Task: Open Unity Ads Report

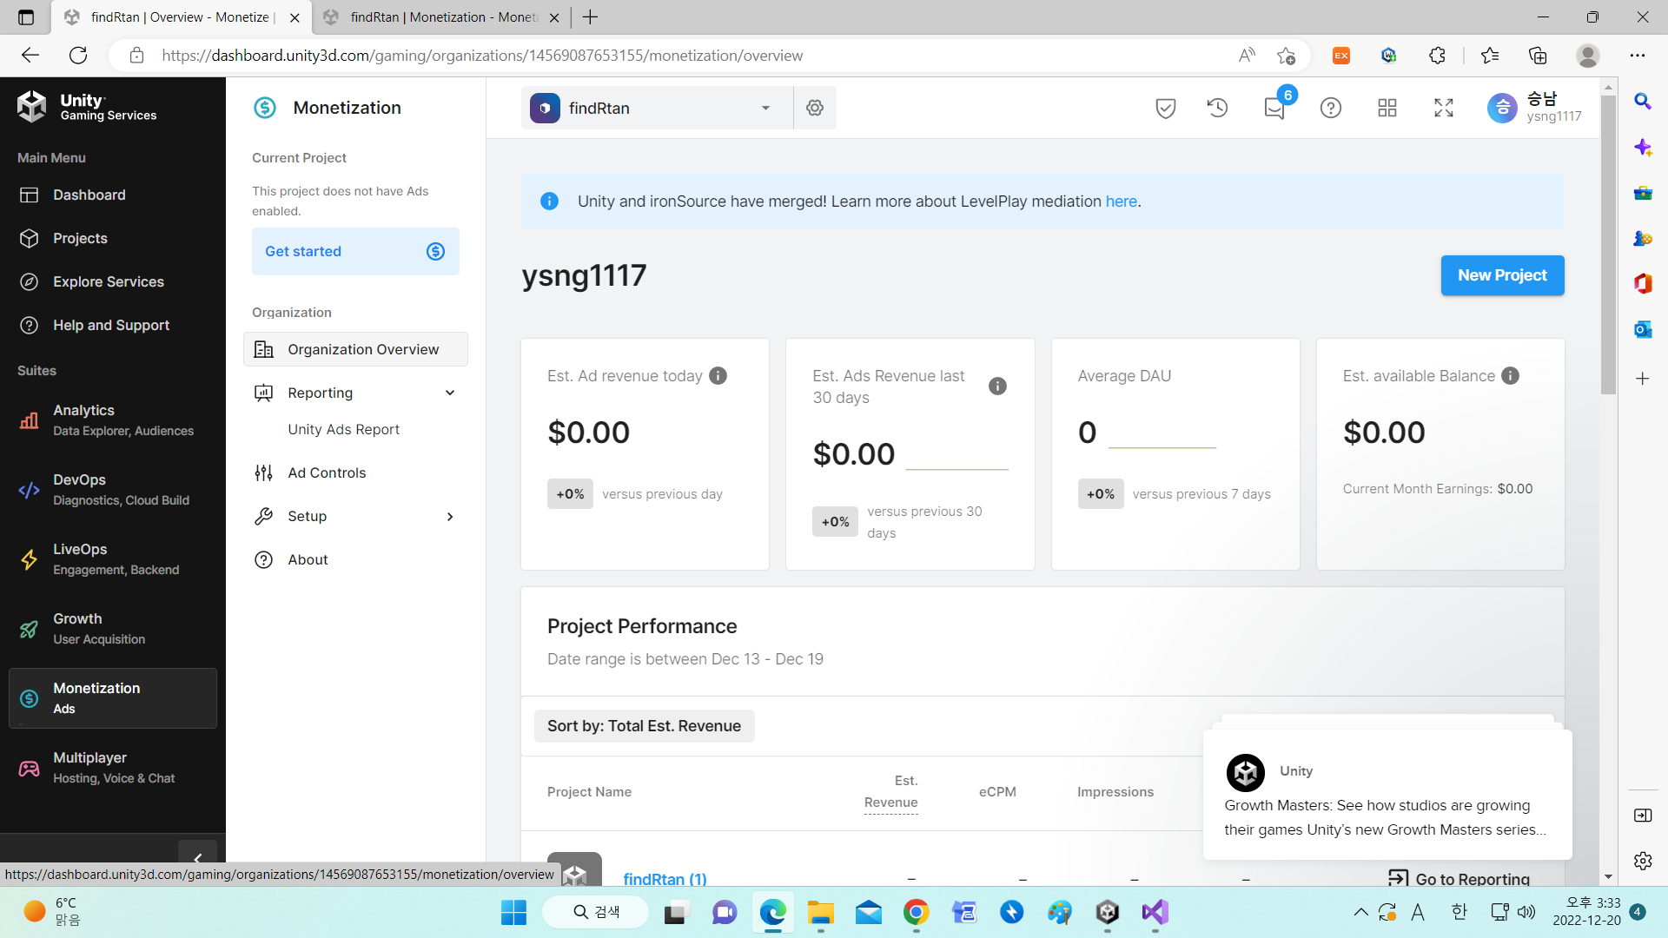Action: click(x=344, y=429)
